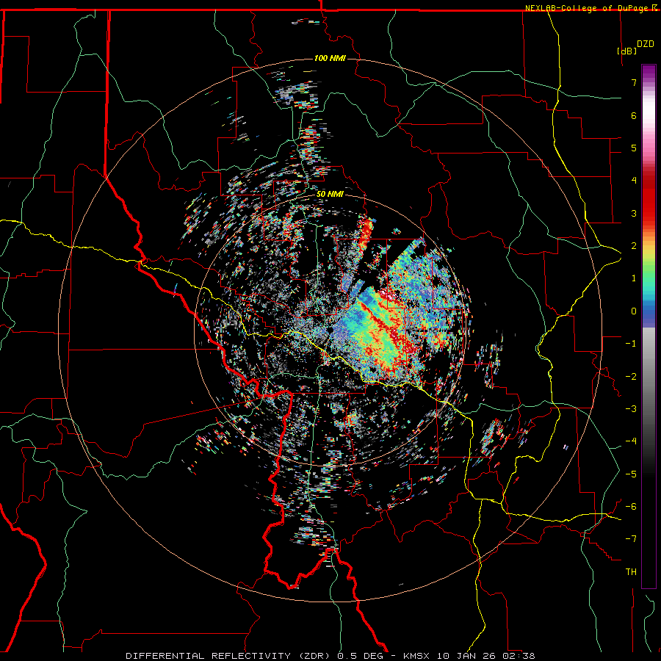The image size is (661, 661).
Task: Click the "DIFFERENTIAL REFLECTIVITY (ZDR)" footer title
Action: 229,656
